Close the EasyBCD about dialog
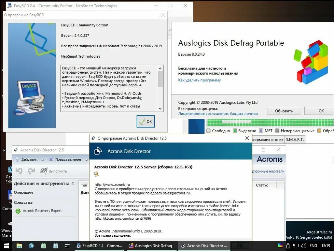Screen dimensions: 334x251 tap(162, 15)
